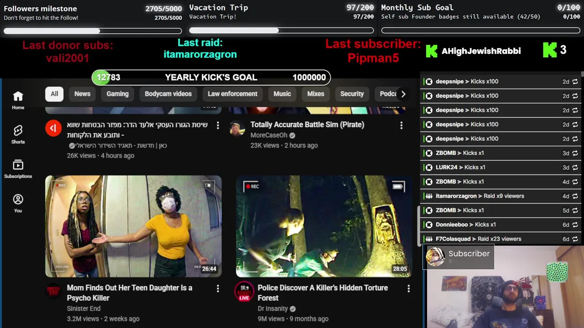The width and height of the screenshot is (584, 328).
Task: Click replay icon on F7Colasquad raid row
Action: (575, 239)
